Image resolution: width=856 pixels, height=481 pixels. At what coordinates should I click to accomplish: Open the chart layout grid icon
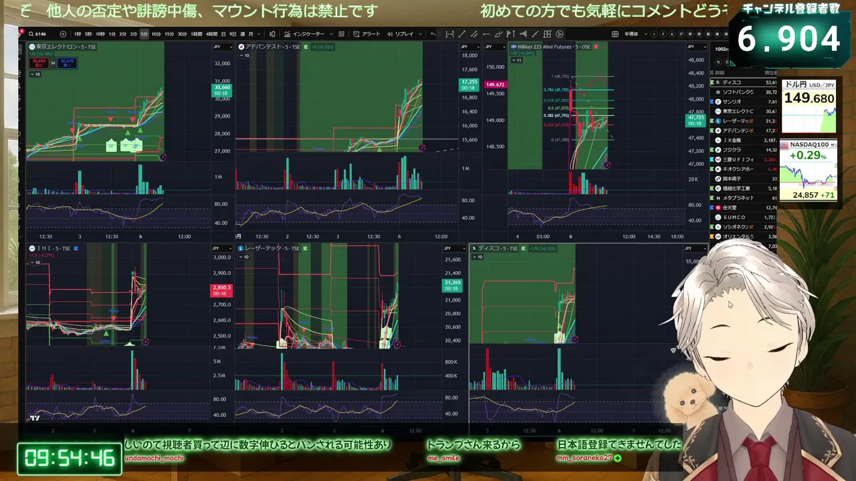pyautogui.click(x=615, y=34)
